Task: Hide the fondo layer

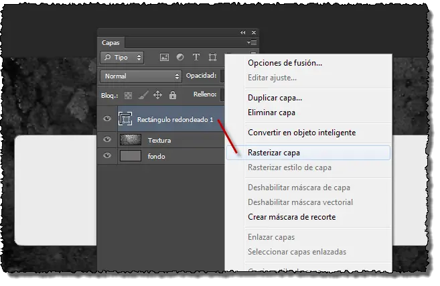Action: point(107,155)
